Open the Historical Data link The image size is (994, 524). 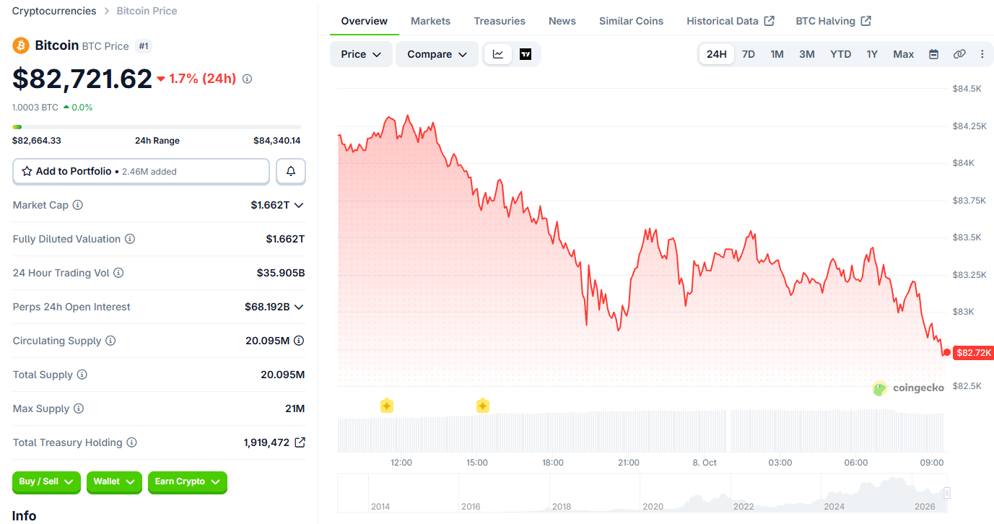click(731, 21)
